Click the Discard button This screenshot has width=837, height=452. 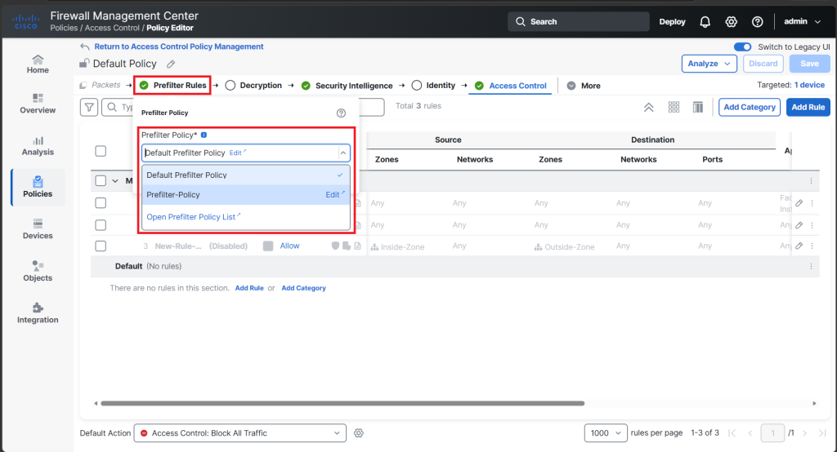[x=763, y=64]
